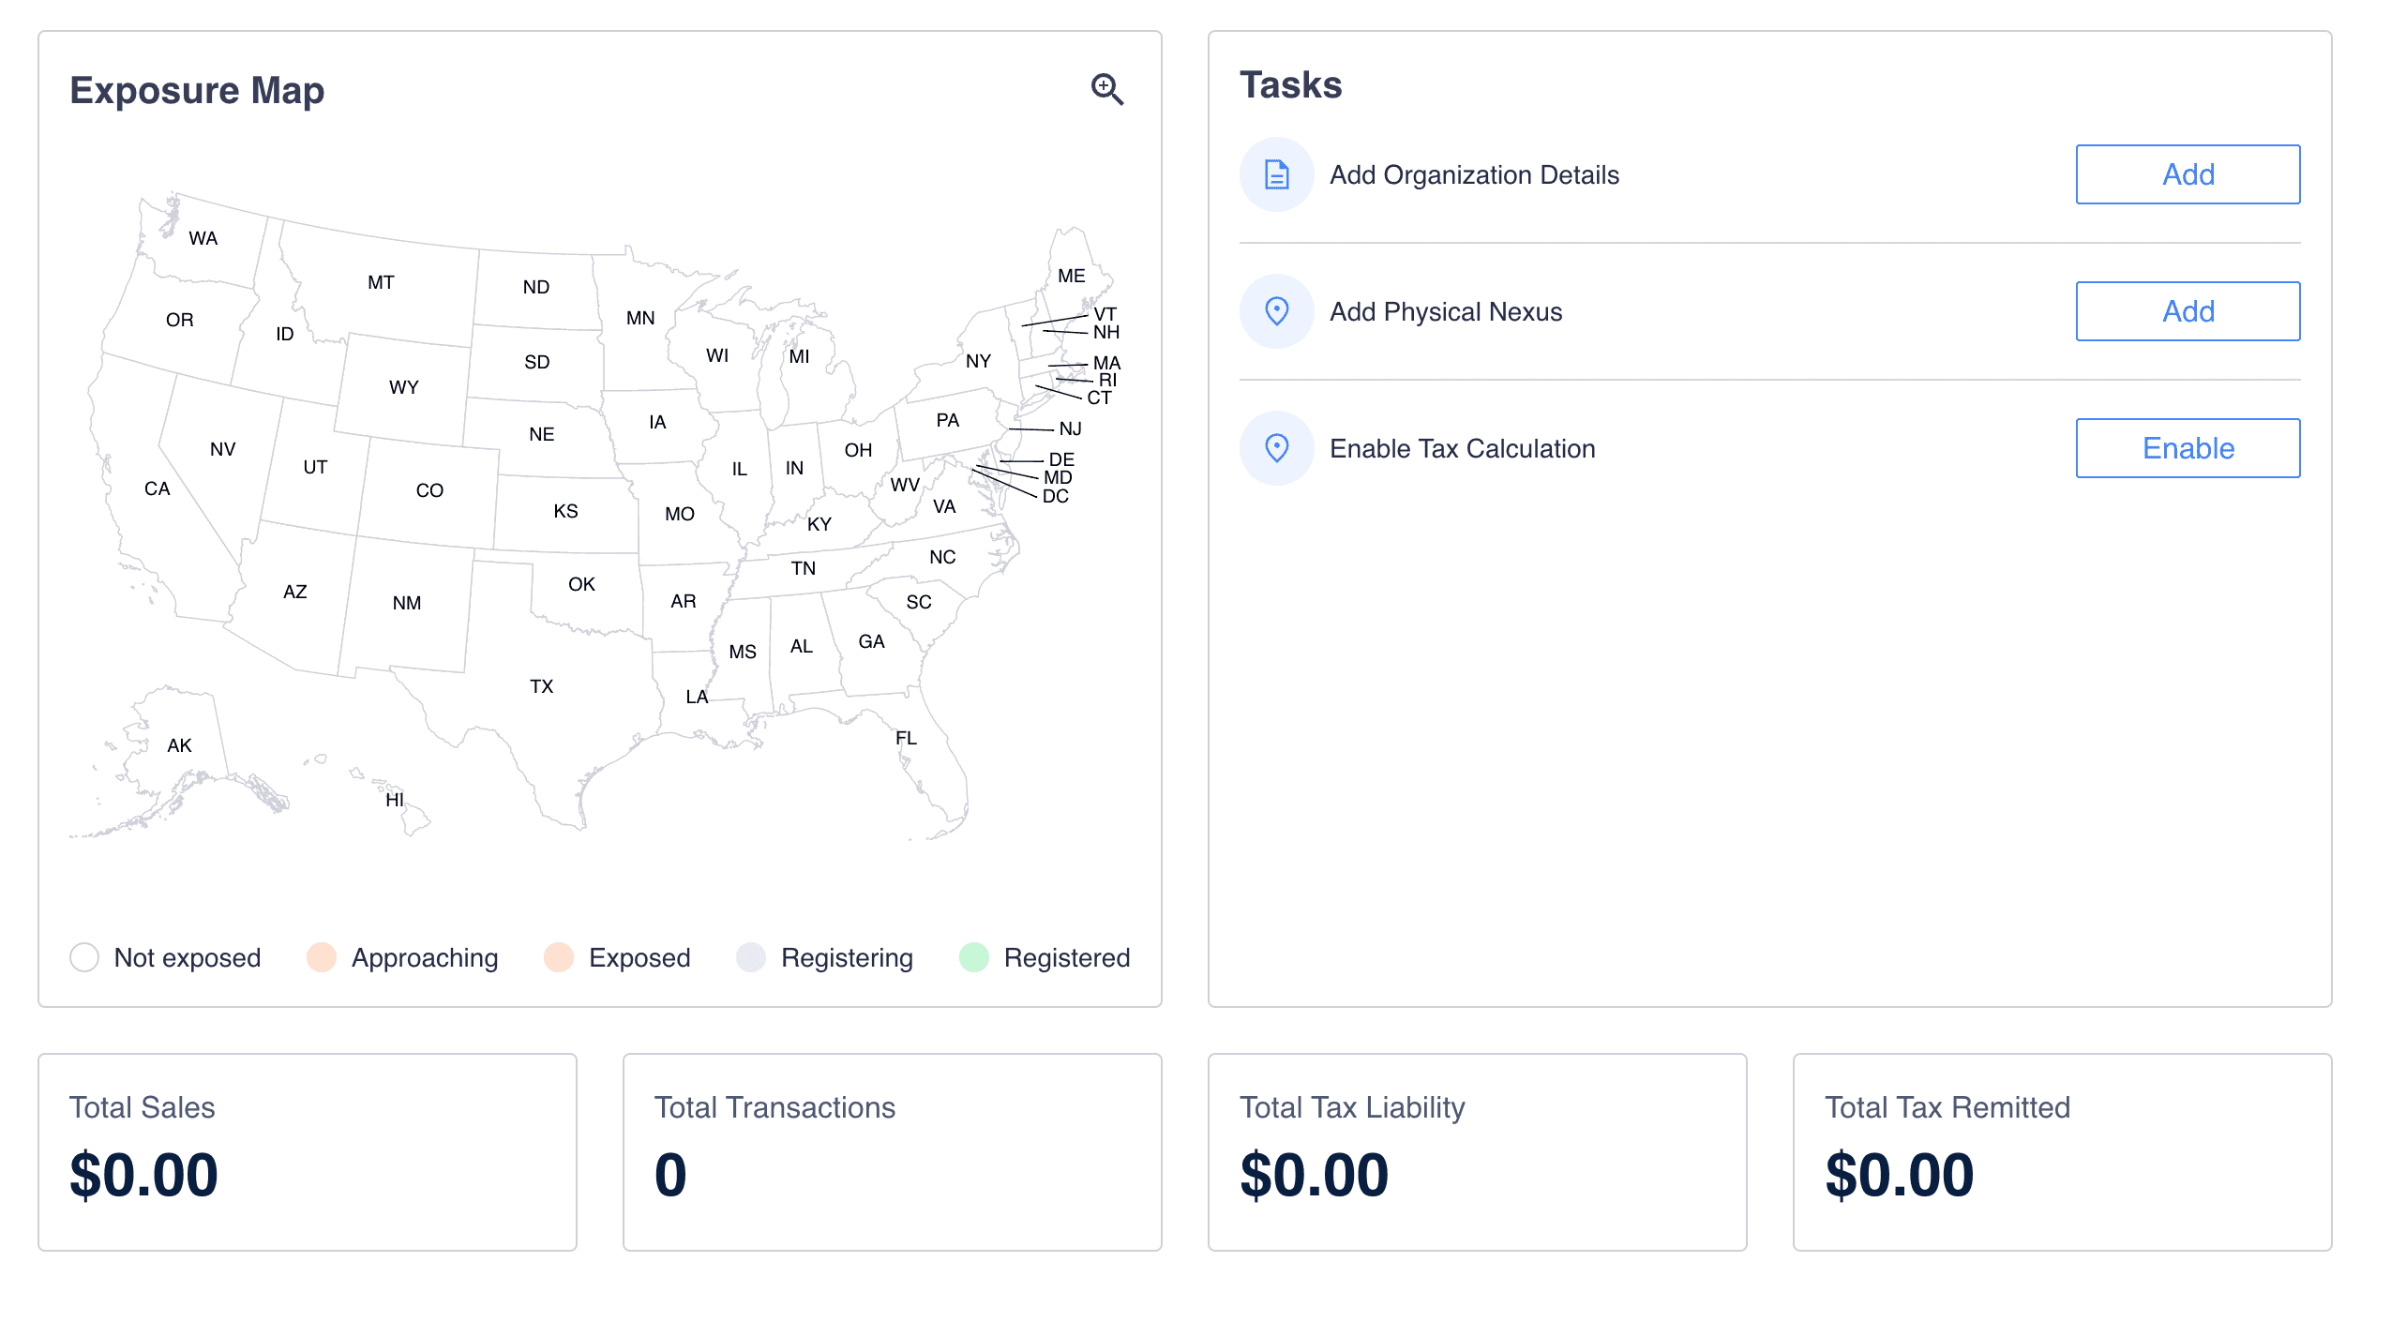
Task: Click the Registered legend marker
Action: coord(975,957)
